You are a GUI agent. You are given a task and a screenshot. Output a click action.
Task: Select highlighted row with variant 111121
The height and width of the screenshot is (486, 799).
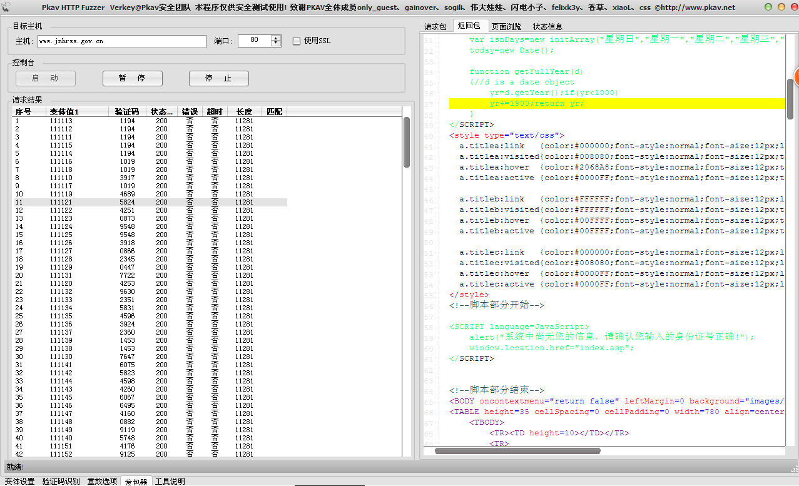click(150, 202)
